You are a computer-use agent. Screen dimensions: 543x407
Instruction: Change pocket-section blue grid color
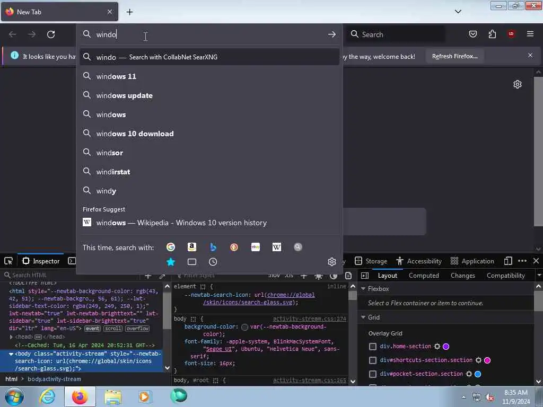[x=478, y=374]
